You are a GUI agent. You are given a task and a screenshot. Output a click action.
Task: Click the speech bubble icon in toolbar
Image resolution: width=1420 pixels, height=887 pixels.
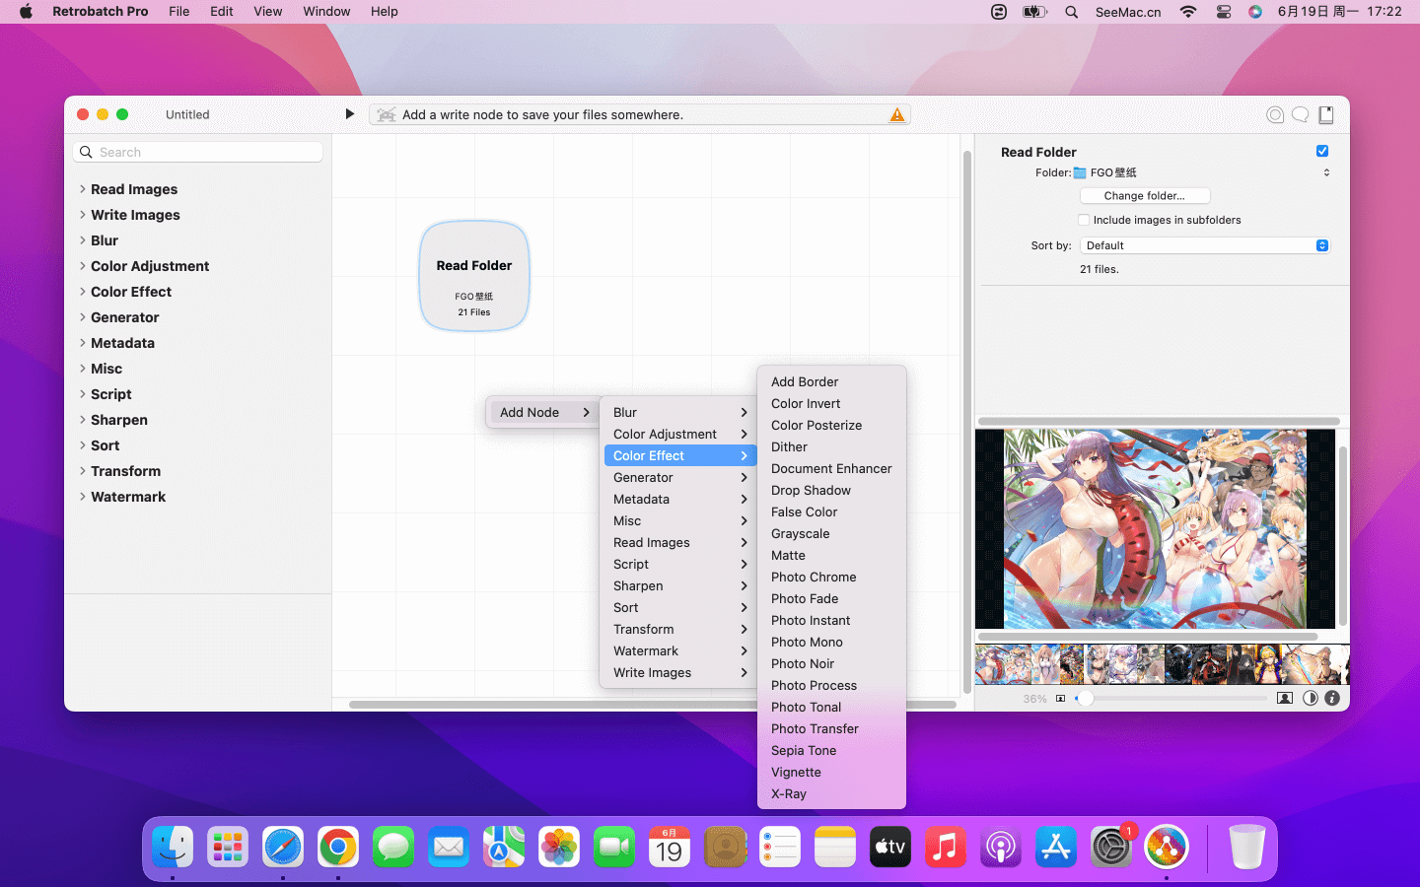[x=1301, y=115]
